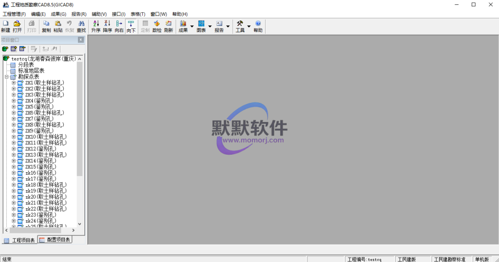Image resolution: width=499 pixels, height=262 pixels.
Task: Open the 工具 toolbar dropdown arrow
Action: pos(249,26)
